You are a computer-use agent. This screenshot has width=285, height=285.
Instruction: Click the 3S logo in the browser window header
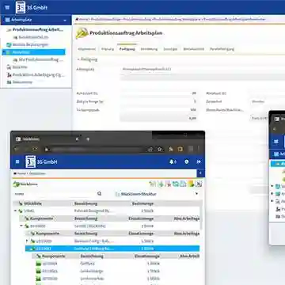point(31,161)
